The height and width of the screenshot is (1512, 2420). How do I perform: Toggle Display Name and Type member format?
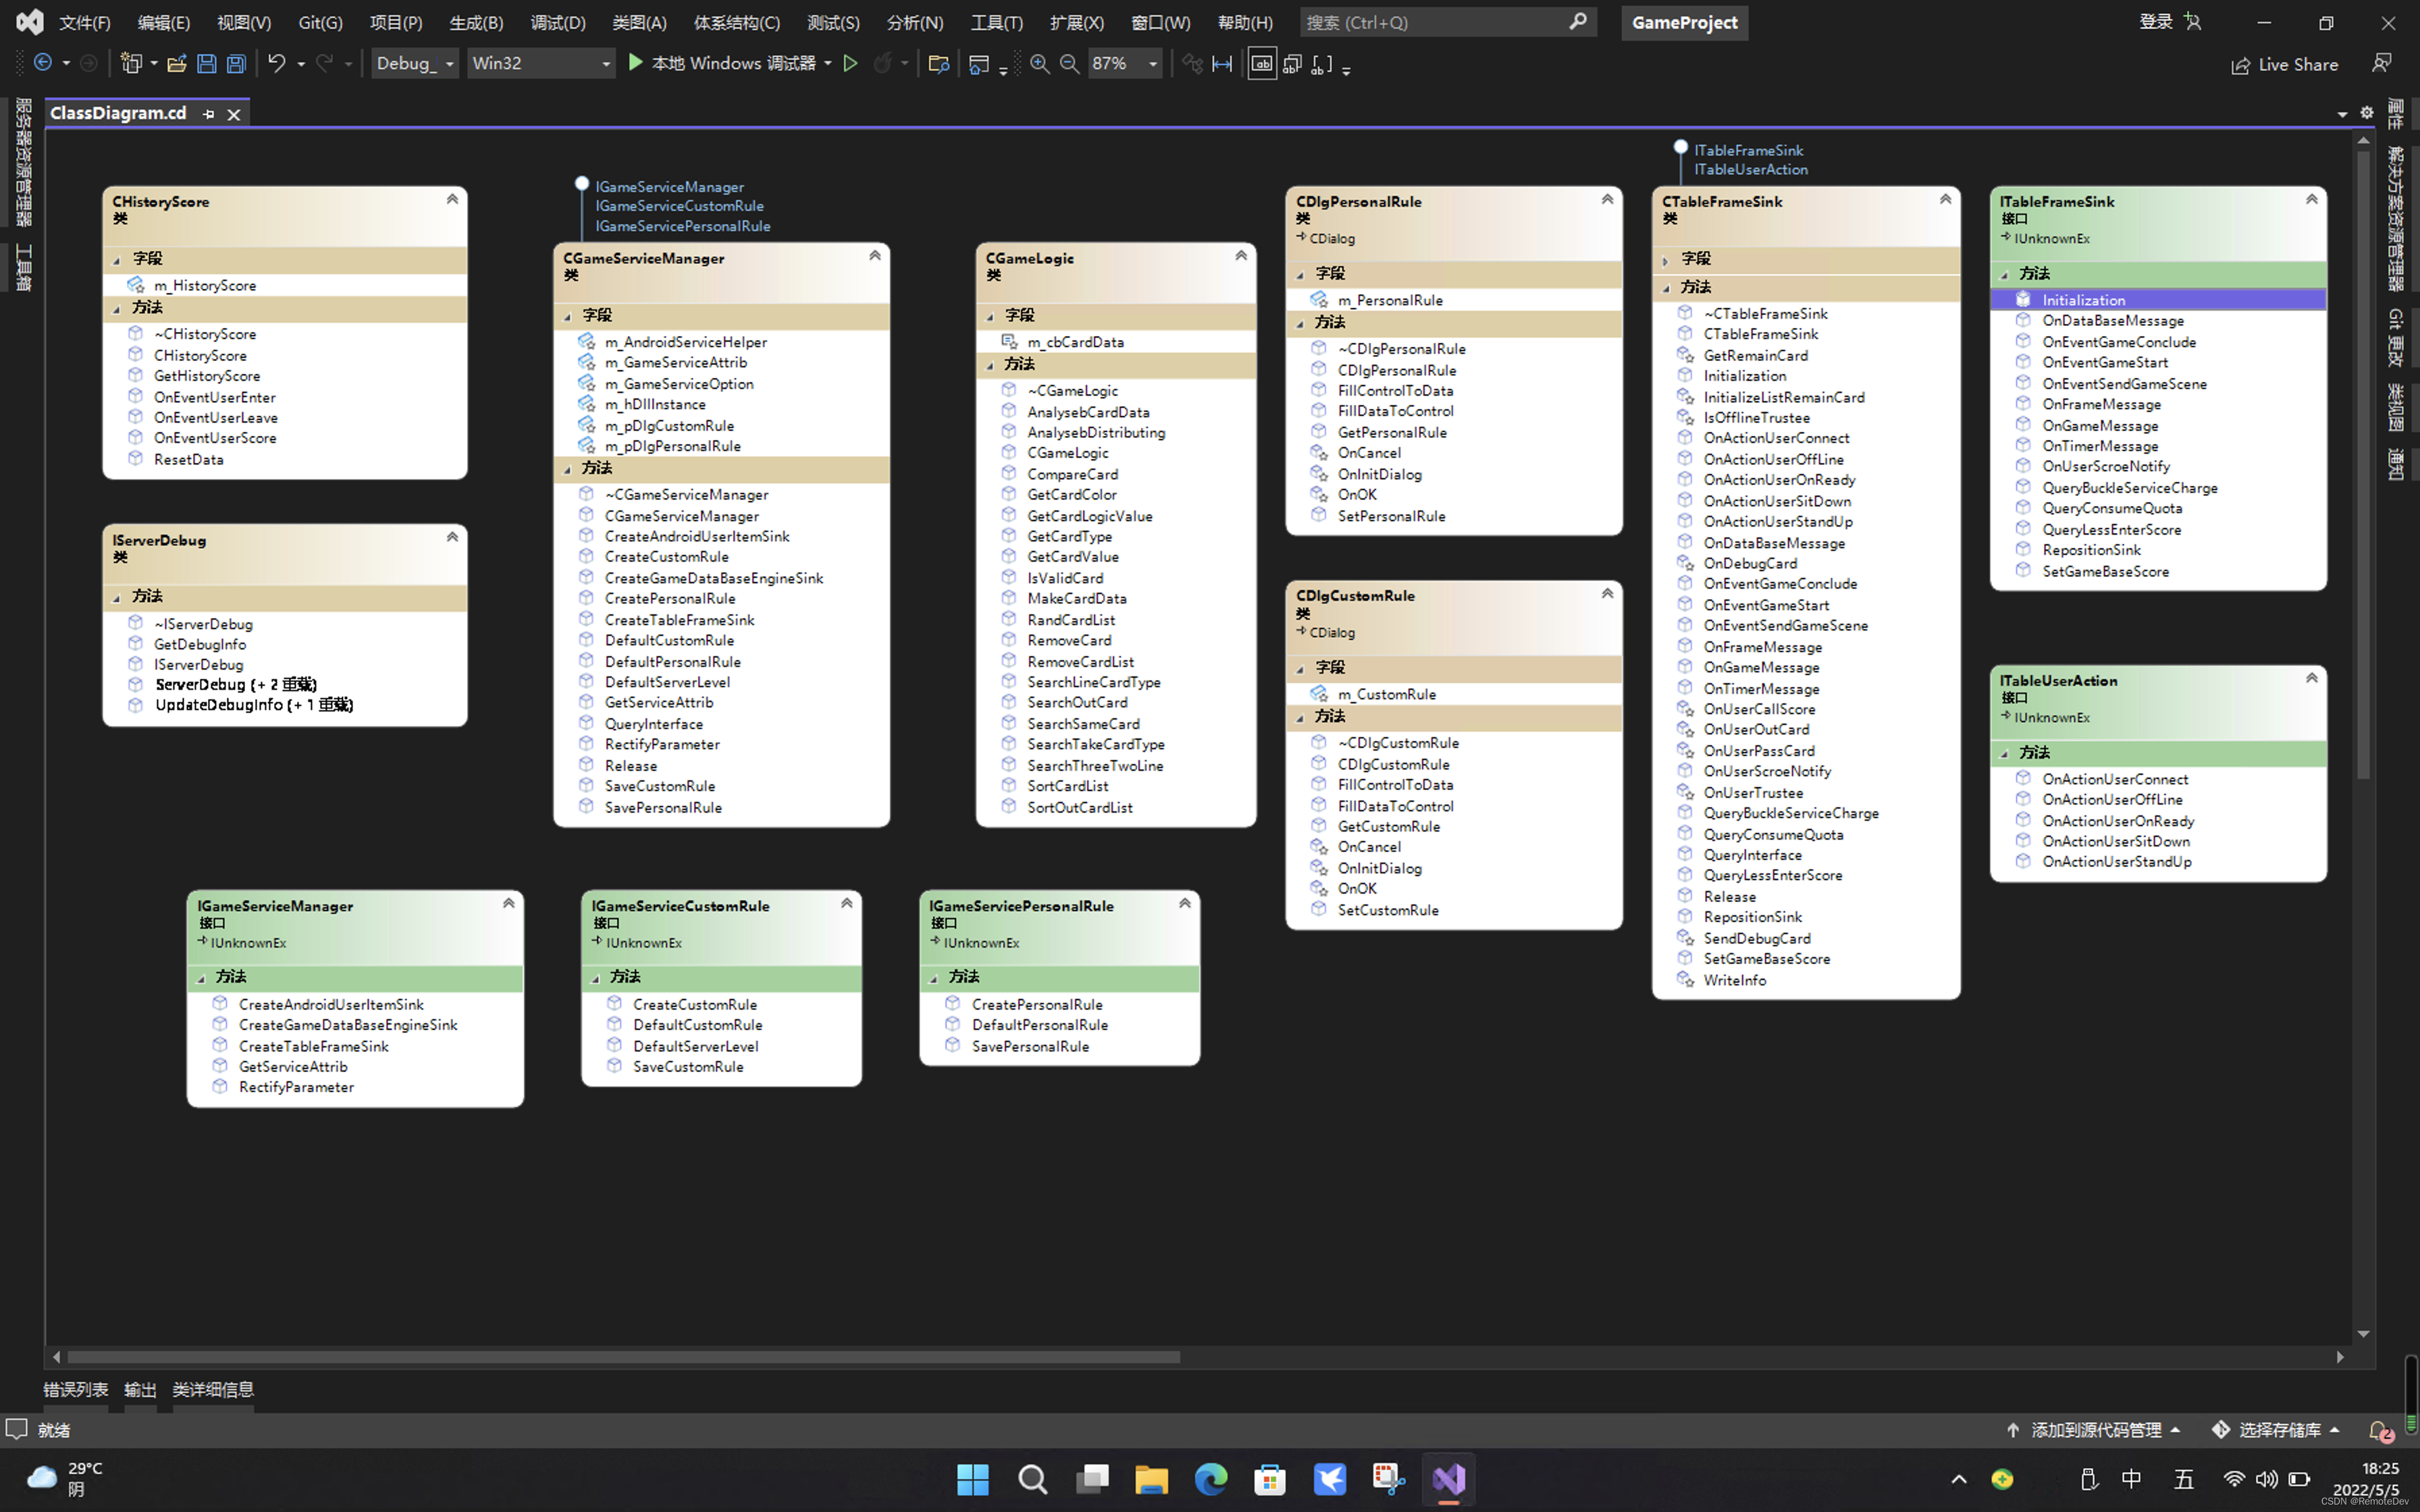pos(1292,64)
